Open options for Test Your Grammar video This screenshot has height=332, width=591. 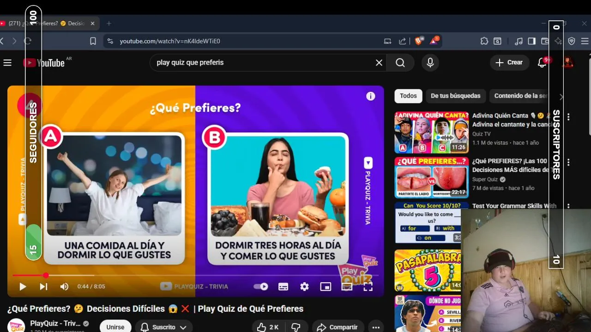coord(568,206)
